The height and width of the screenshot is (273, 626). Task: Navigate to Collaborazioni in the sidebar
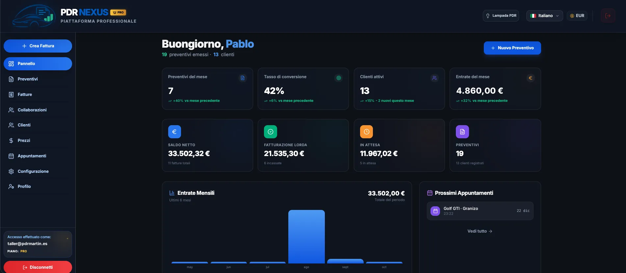coord(38,110)
